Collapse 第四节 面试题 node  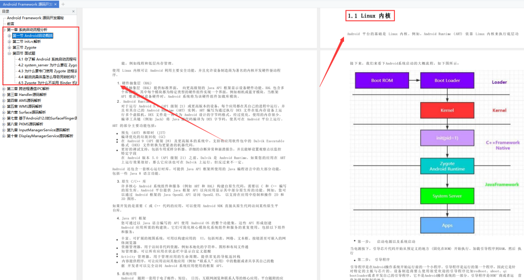pyautogui.click(x=9, y=53)
